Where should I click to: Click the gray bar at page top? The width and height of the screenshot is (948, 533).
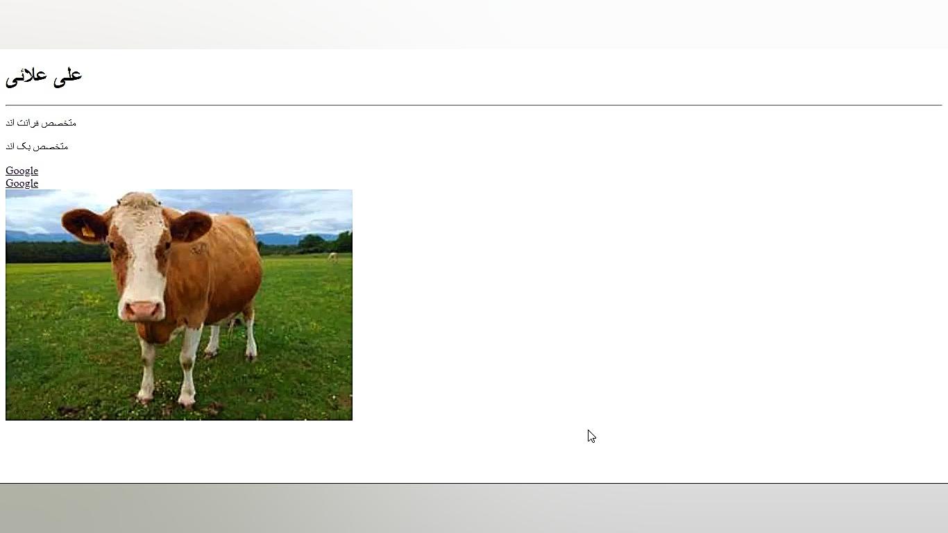click(x=474, y=24)
